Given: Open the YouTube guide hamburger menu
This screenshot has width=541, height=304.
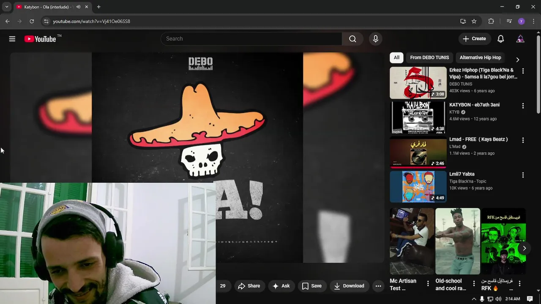Looking at the screenshot, I should tap(12, 39).
